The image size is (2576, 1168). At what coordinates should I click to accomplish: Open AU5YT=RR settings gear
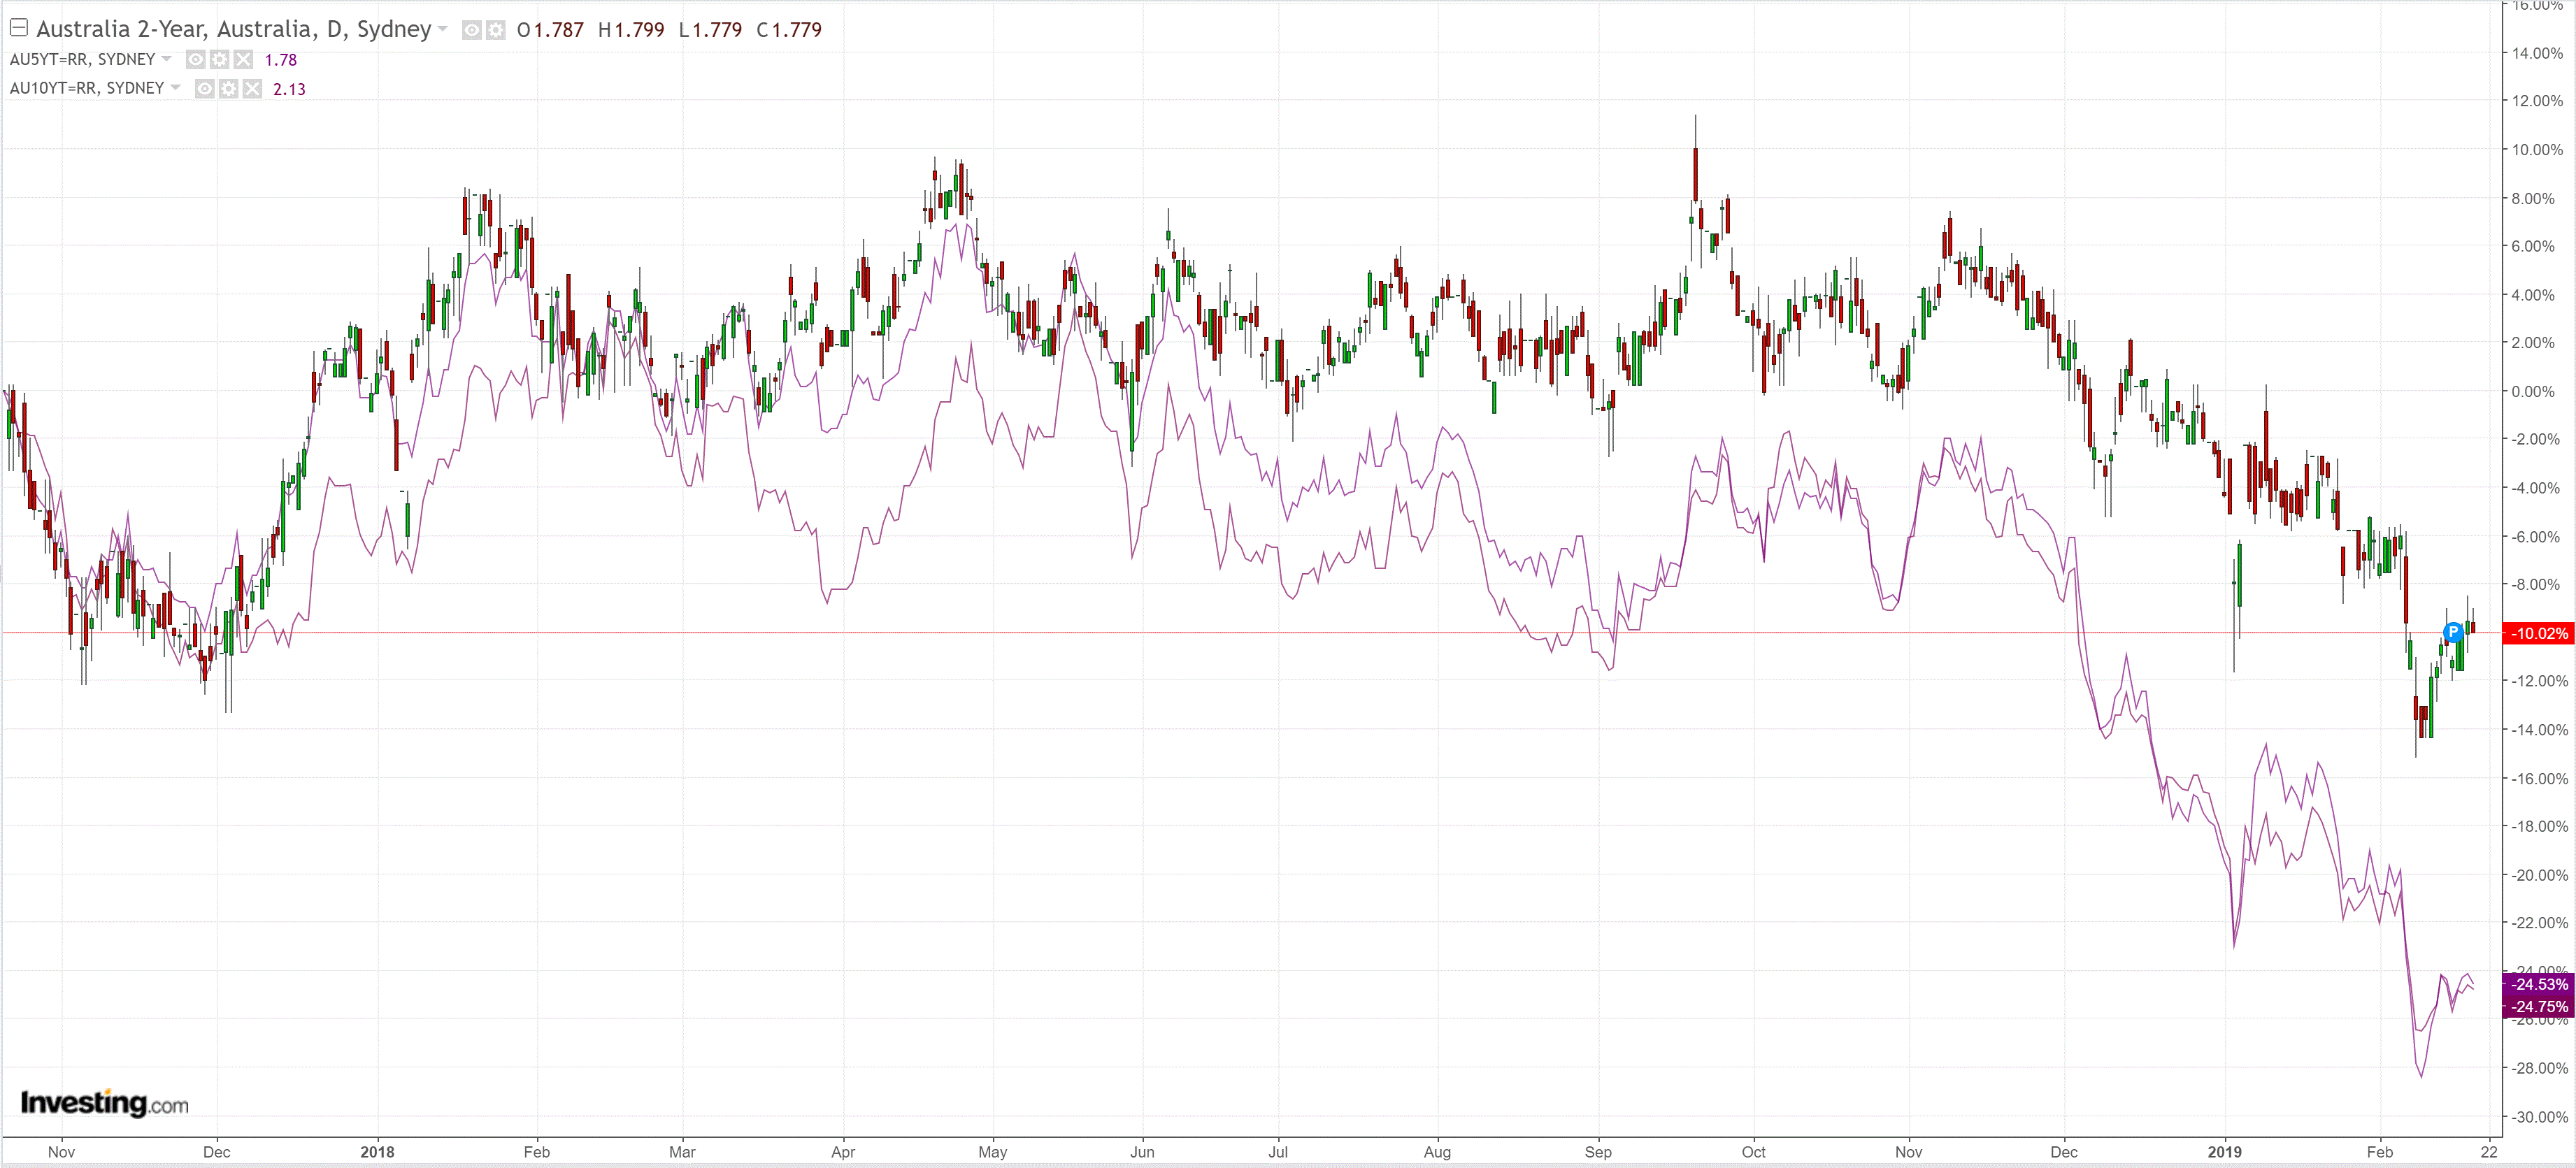pyautogui.click(x=219, y=60)
